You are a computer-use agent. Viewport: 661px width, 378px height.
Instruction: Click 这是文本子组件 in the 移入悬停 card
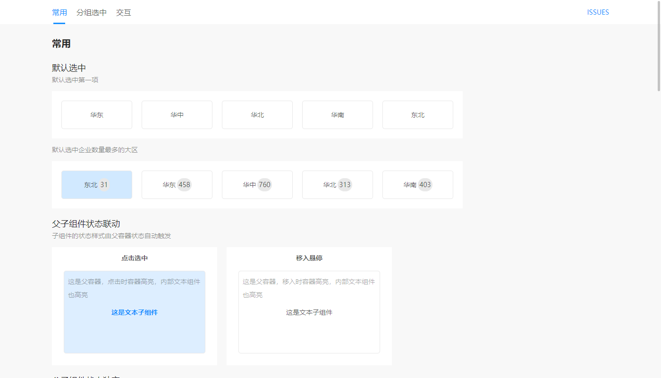pyautogui.click(x=309, y=312)
